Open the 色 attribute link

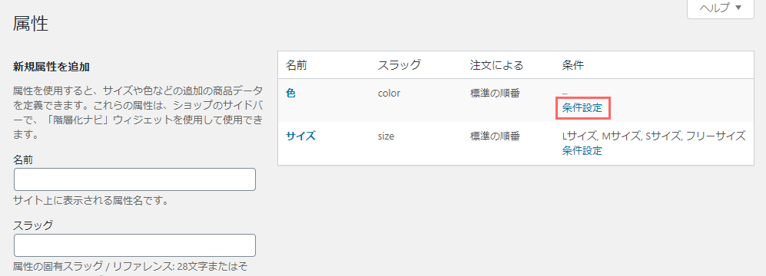[290, 93]
